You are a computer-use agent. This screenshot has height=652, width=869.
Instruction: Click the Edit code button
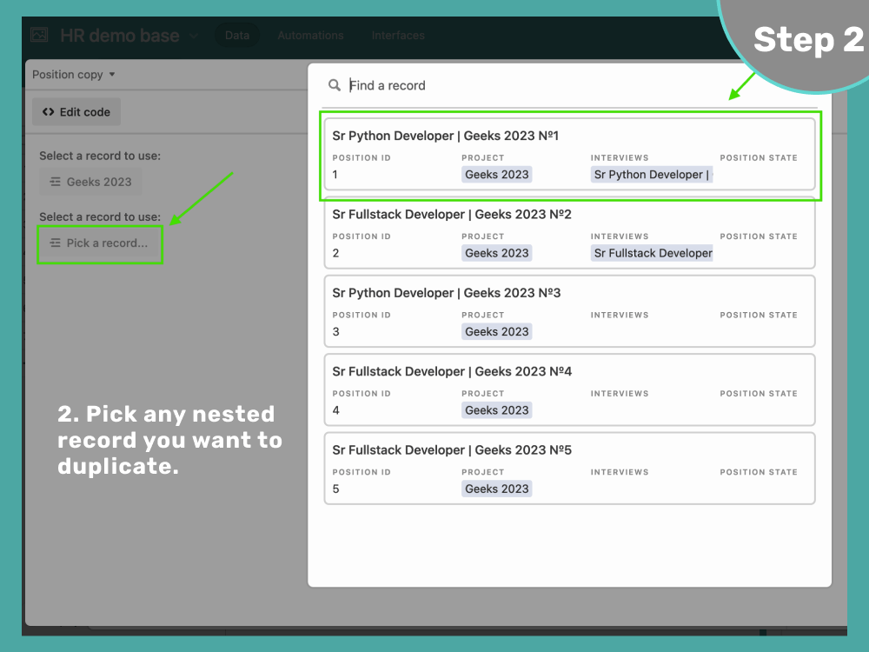coord(76,112)
